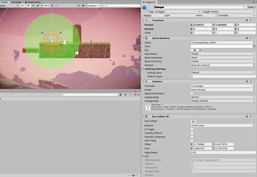Collapse the Box Collider 2D component
This screenshot has height=177, width=257.
143,117
